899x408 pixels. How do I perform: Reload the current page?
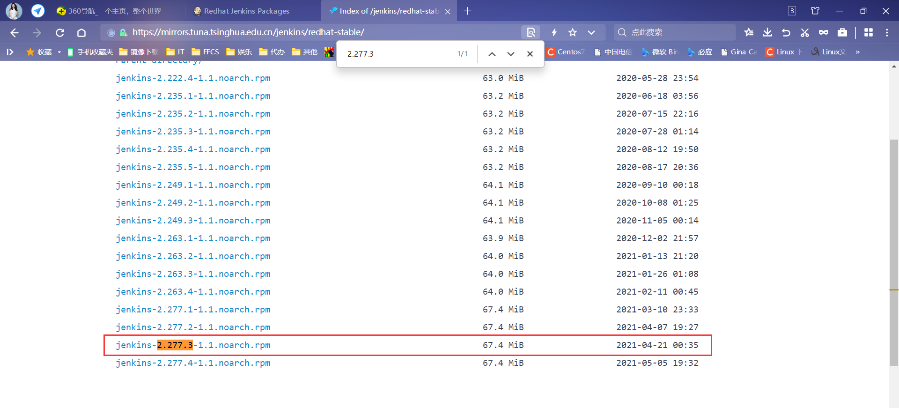[59, 32]
